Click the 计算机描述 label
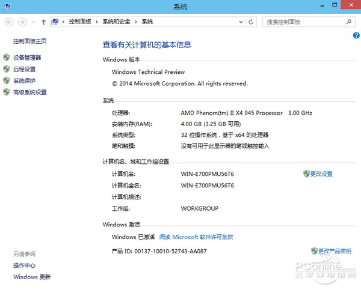Image resolution: width=361 pixels, height=290 pixels. point(126,197)
